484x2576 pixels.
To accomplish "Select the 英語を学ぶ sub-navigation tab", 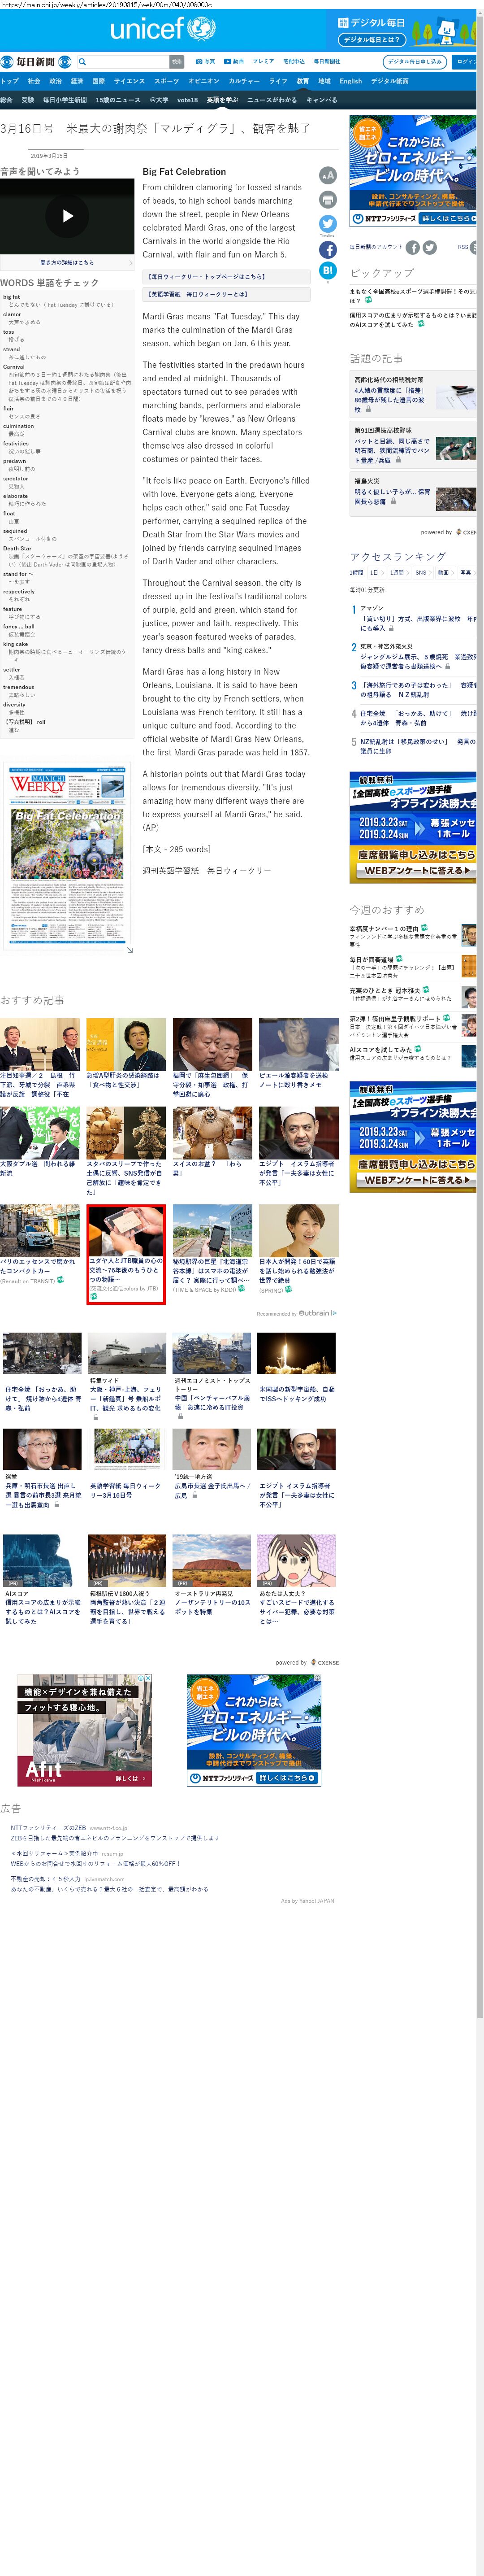I will click(x=222, y=100).
